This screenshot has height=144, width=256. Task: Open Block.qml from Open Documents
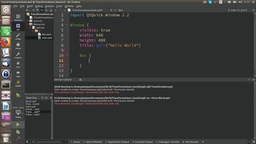point(31,101)
